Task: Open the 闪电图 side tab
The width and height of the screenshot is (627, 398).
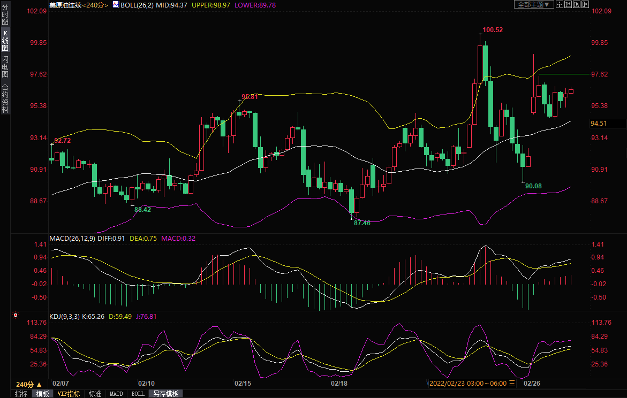Action: coord(5,66)
